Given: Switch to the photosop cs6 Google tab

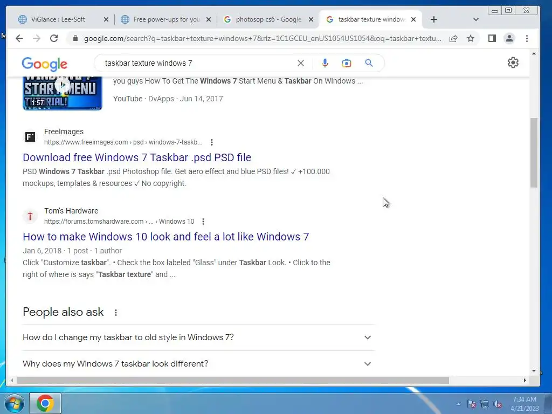Looking at the screenshot, I should click(x=268, y=19).
